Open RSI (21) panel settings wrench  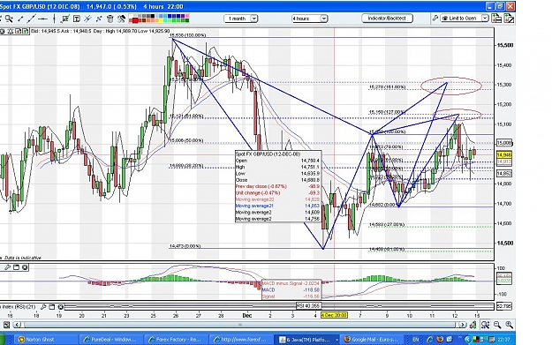[x=43, y=307]
